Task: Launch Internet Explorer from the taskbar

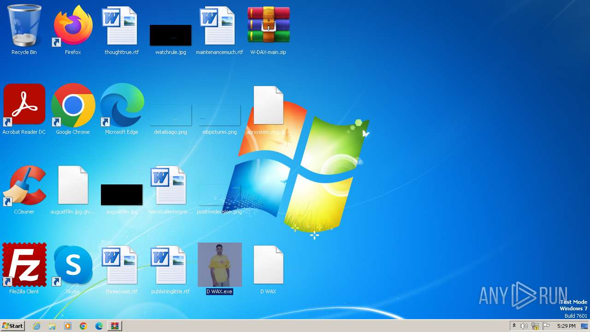Action: click(x=36, y=326)
